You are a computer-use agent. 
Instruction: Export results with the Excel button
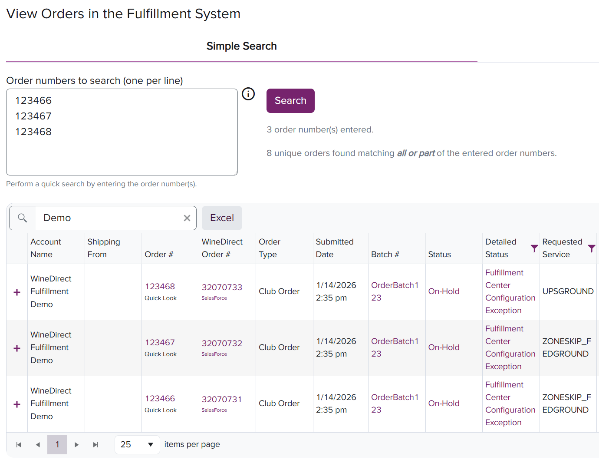(222, 218)
